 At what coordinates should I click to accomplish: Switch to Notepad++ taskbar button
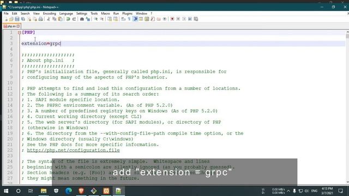point(118,191)
